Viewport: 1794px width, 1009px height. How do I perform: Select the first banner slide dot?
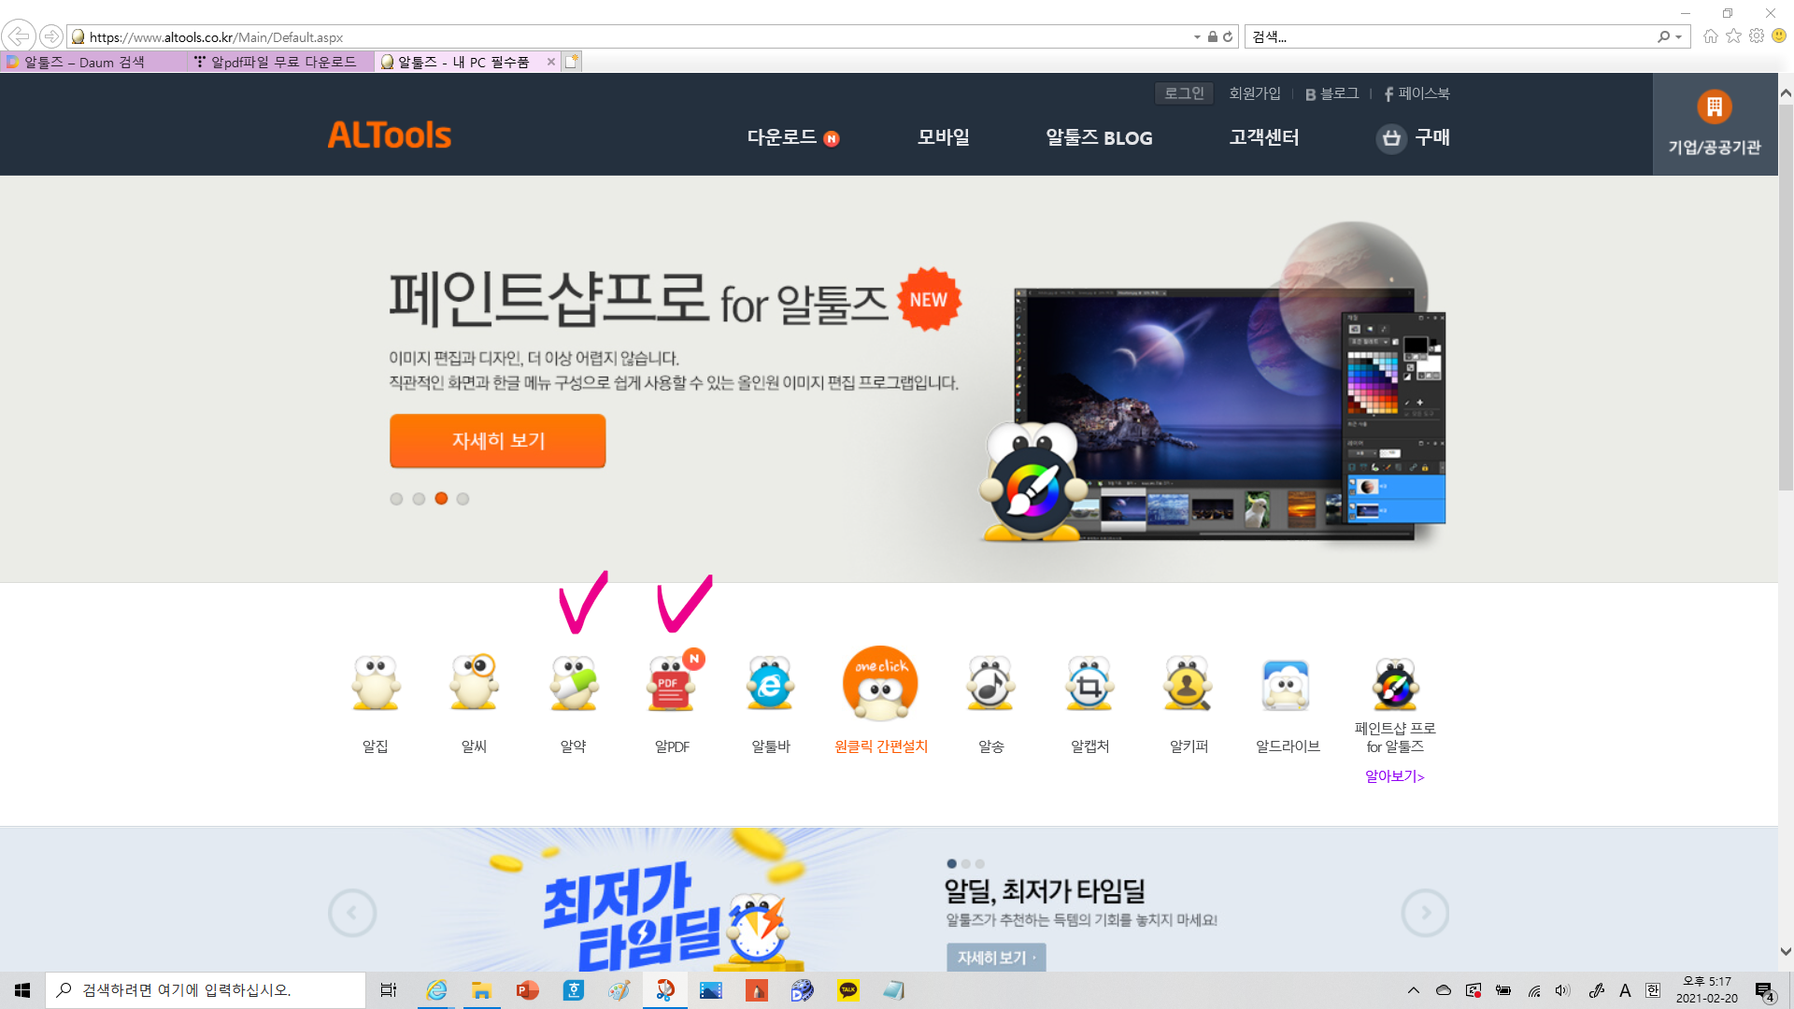[x=396, y=499]
